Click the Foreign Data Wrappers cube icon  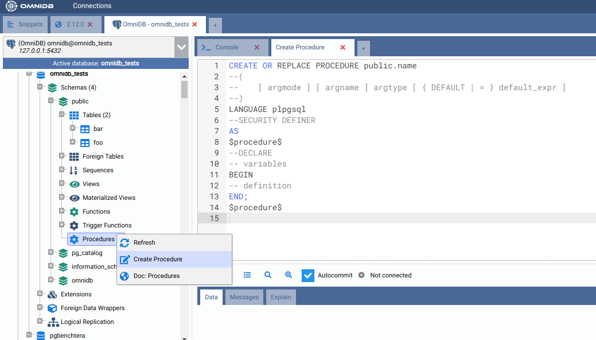pyautogui.click(x=52, y=308)
